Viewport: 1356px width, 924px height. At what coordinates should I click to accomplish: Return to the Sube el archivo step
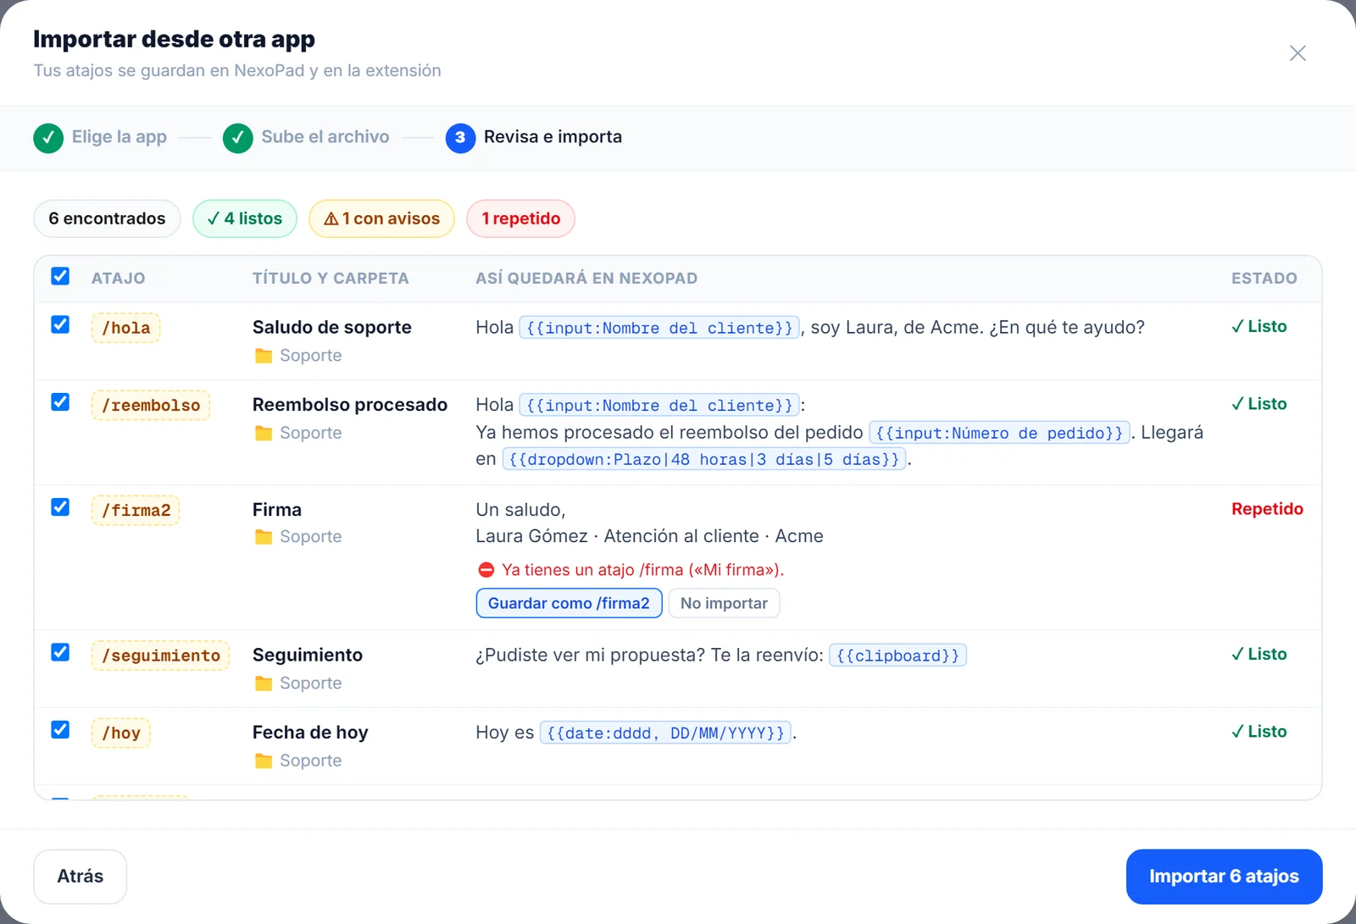click(x=325, y=137)
